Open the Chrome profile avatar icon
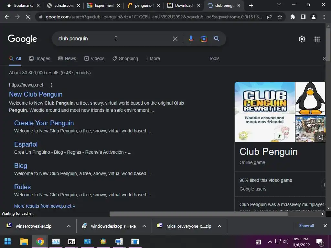This screenshot has width=331, height=248. coord(314,17)
